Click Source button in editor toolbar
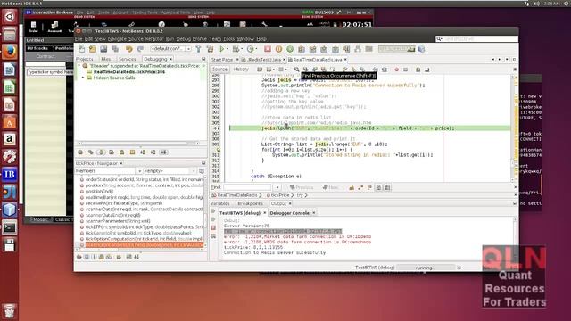 pos(219,70)
